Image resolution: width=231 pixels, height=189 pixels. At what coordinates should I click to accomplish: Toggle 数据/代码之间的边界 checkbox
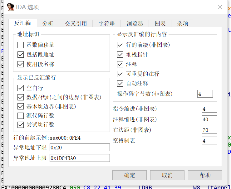(21, 97)
